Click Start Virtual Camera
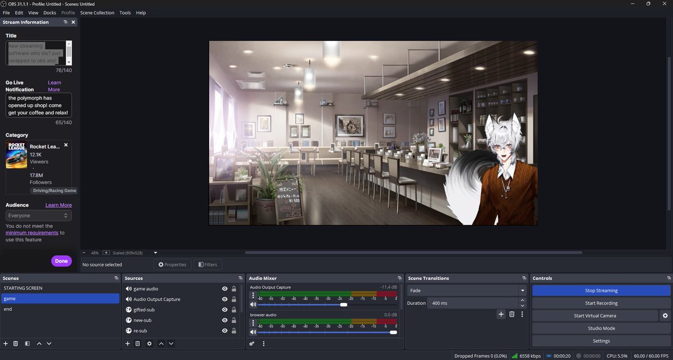The image size is (673, 360). (595, 316)
